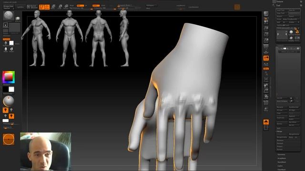This screenshot has width=305, height=171.
Task: Toggle the orange XYZ rotation icon
Action: point(266,68)
